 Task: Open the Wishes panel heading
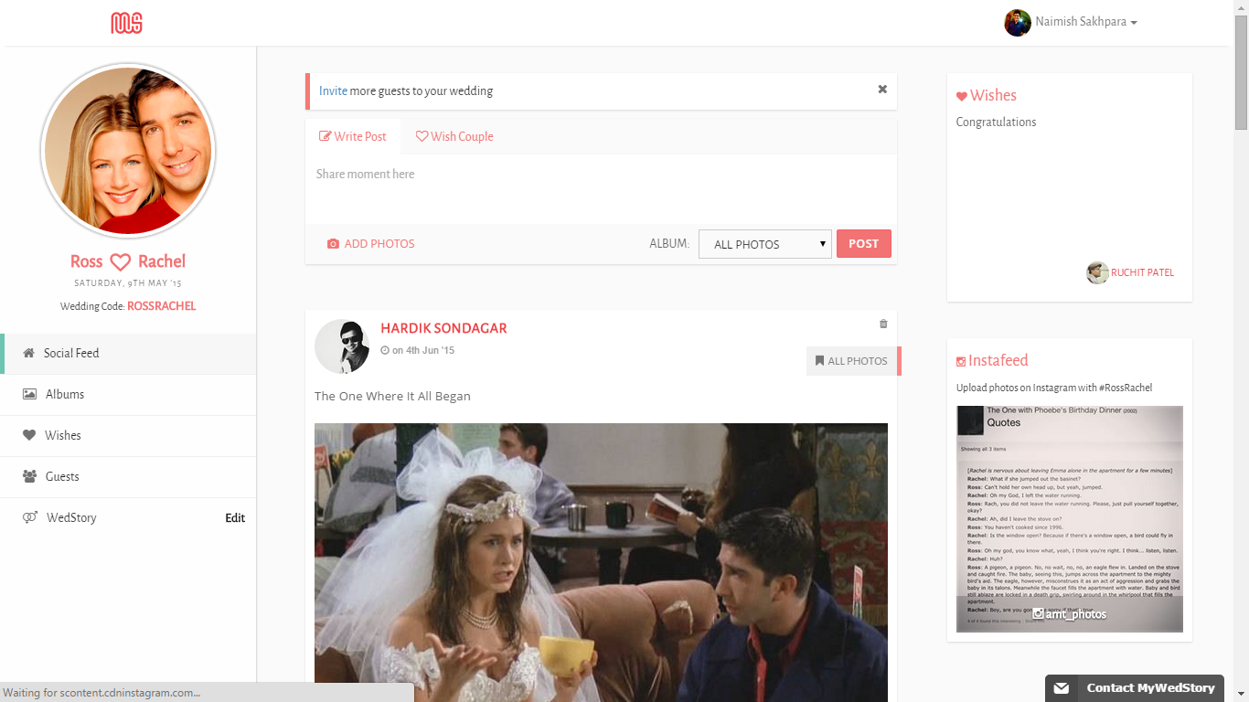point(993,96)
